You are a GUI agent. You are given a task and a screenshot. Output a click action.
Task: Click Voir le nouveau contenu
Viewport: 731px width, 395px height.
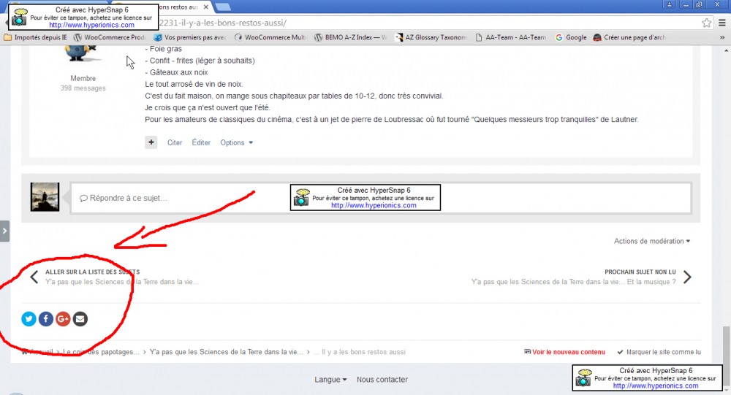click(564, 352)
